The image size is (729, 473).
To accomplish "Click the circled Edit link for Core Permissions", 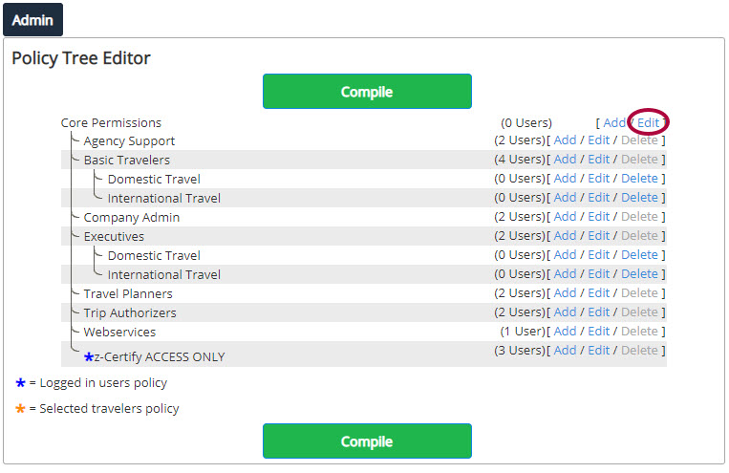I will click(648, 122).
